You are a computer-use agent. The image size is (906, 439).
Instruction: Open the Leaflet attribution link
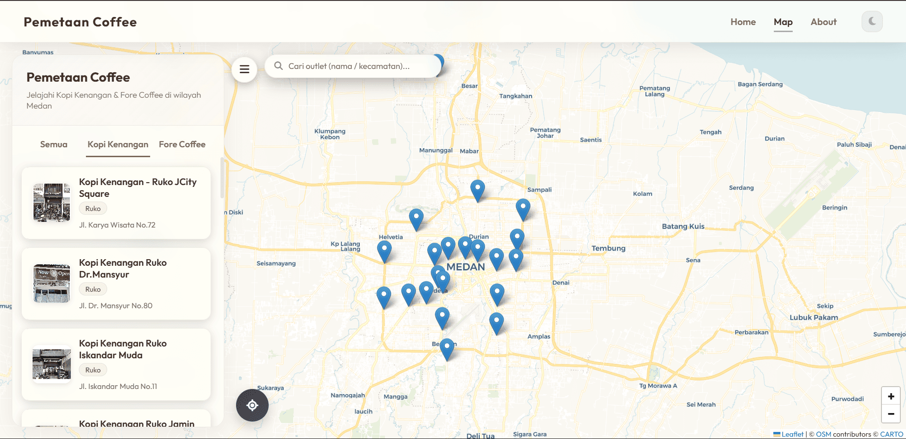click(792, 434)
